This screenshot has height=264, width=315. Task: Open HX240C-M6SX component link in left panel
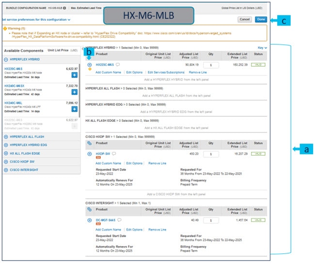coord(14,86)
